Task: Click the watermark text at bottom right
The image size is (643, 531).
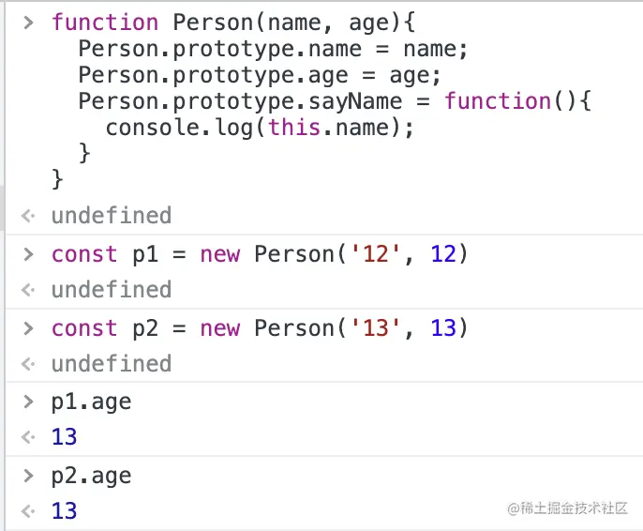Action: click(568, 508)
